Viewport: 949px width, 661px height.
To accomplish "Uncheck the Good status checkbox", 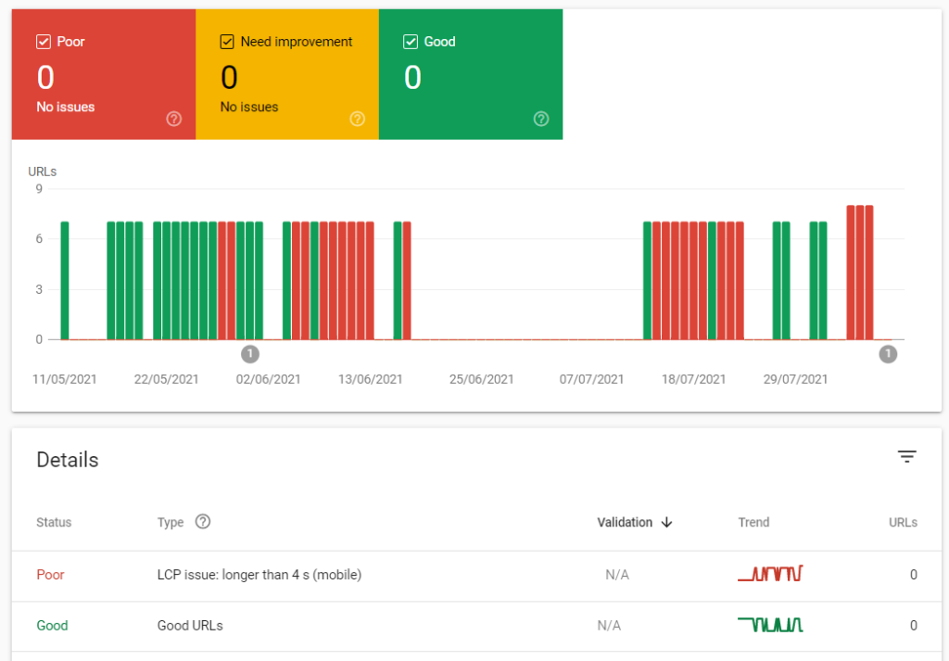I will [411, 42].
